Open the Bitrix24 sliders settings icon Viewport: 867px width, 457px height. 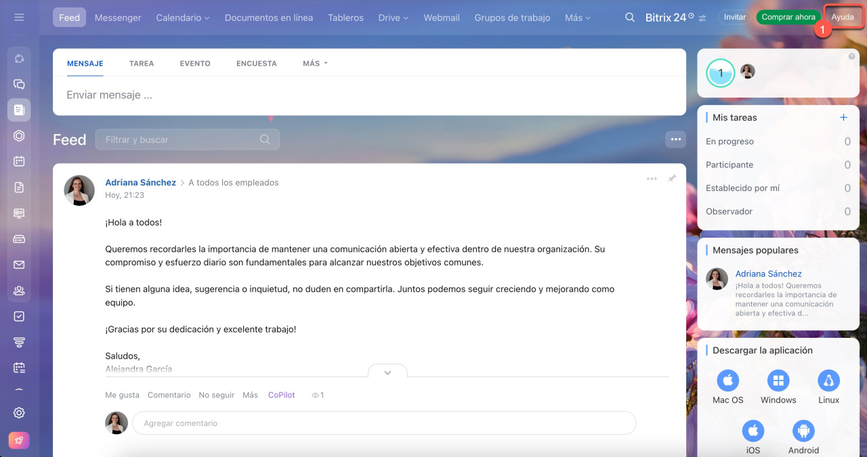(x=702, y=18)
